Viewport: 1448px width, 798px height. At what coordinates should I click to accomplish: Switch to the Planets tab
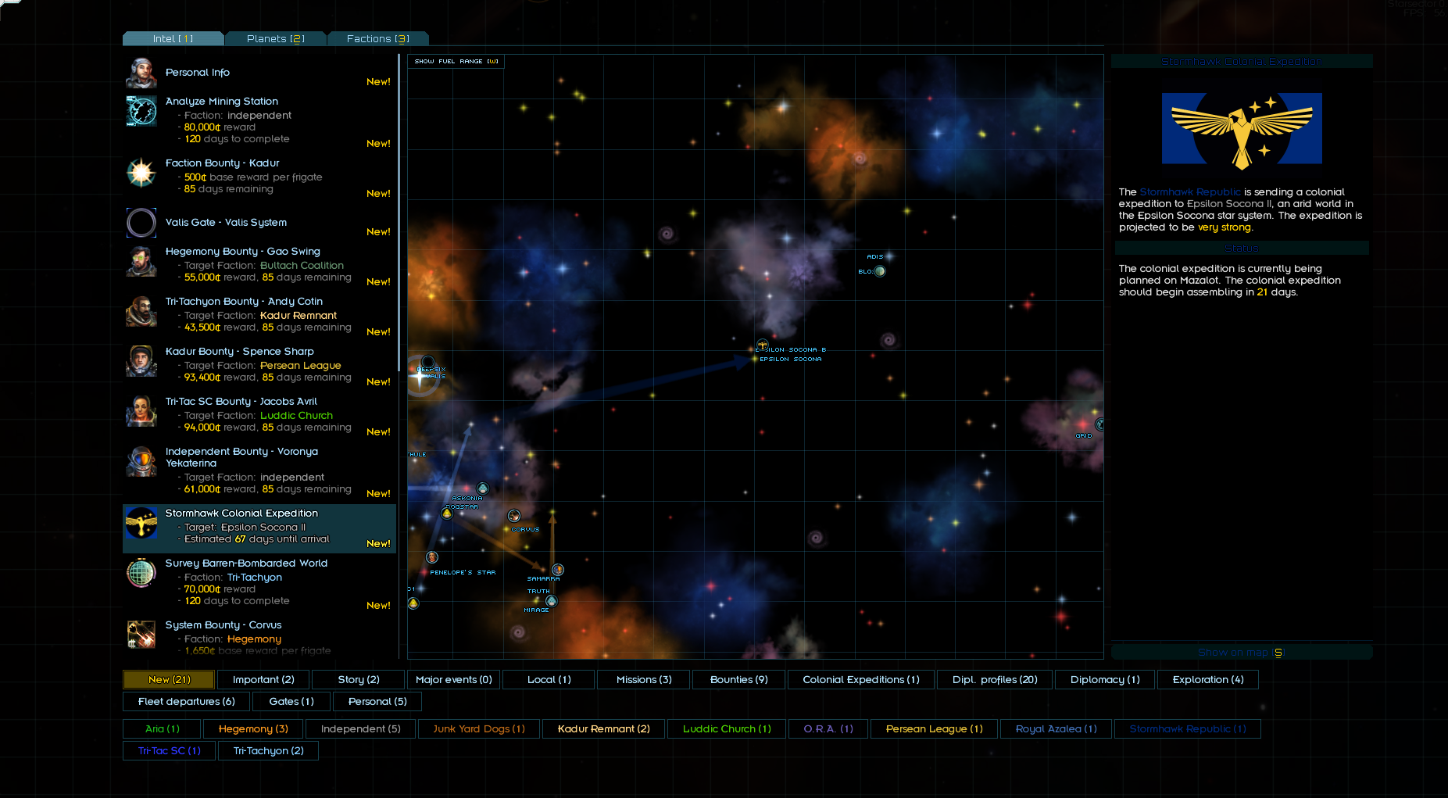275,38
